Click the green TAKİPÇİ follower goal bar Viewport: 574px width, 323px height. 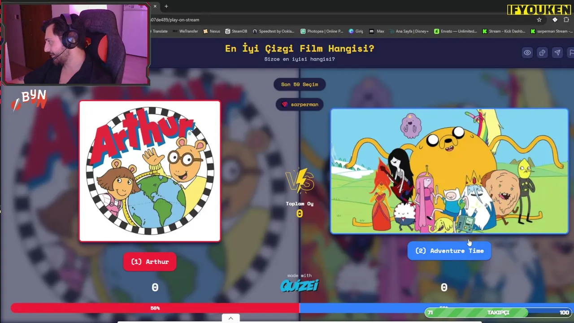pos(498,313)
